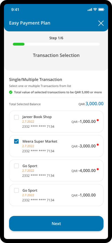Click red dot beside Meera Super Market amount
This screenshot has width=112, height=243.
tap(98, 145)
